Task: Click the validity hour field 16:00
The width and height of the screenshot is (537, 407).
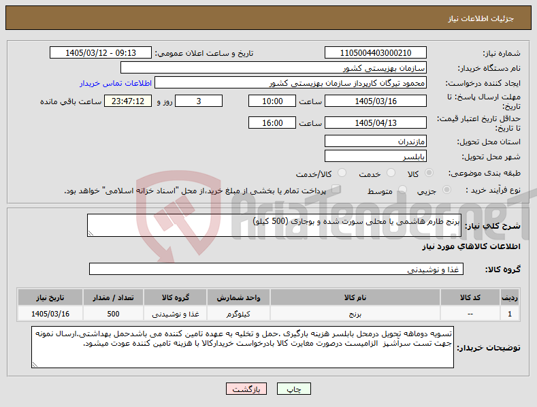Action: coord(272,123)
